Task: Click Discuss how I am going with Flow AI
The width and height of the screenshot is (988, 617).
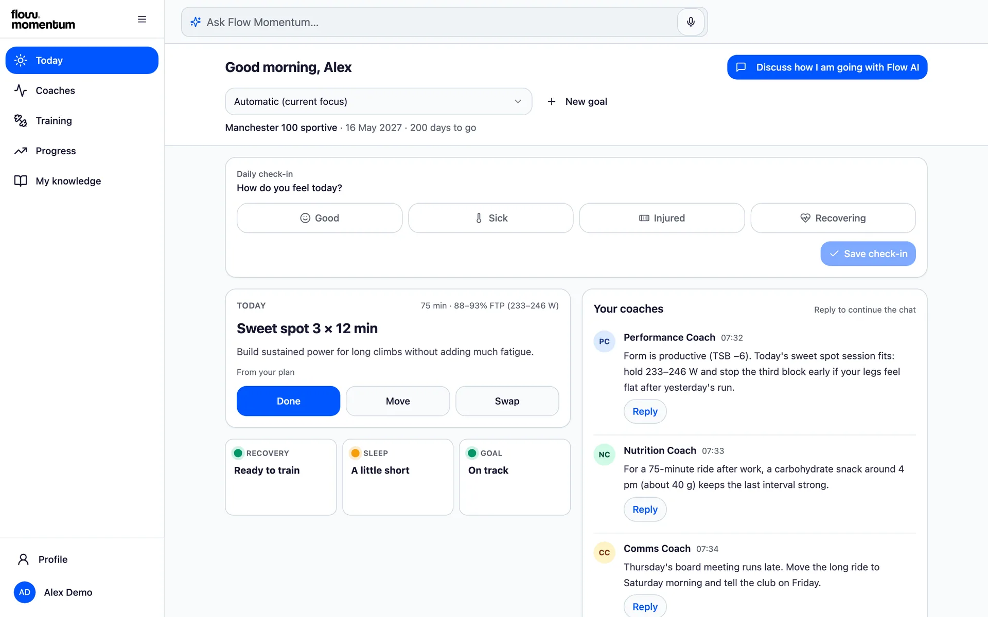Action: pos(827,67)
